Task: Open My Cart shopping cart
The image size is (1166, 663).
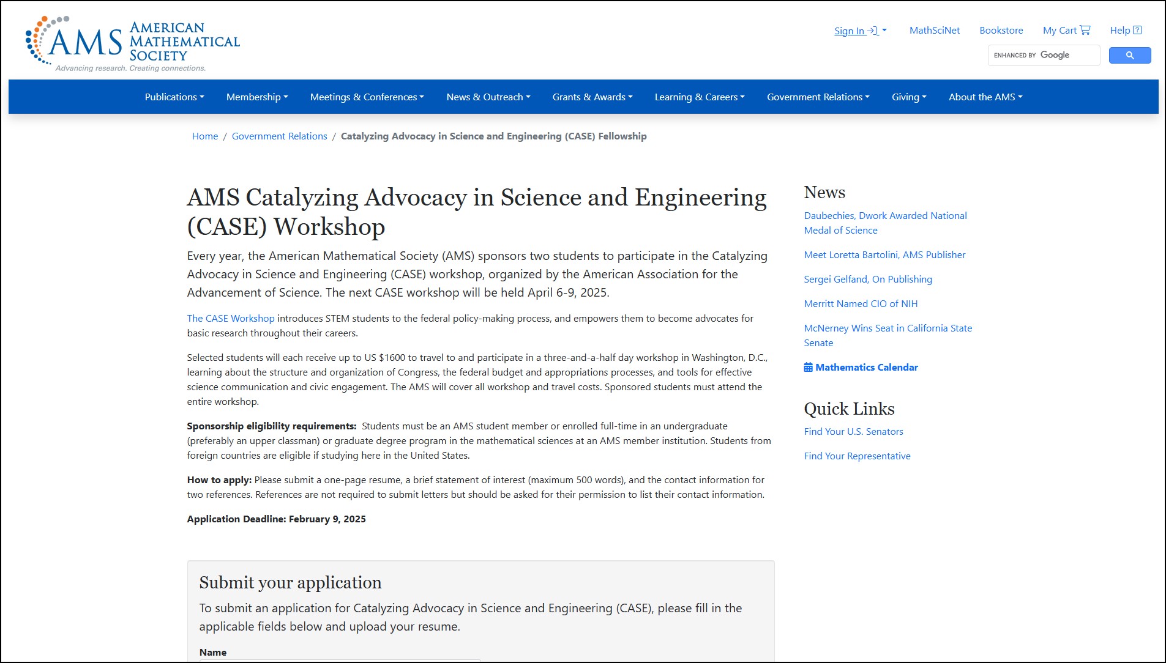Action: coord(1066,31)
